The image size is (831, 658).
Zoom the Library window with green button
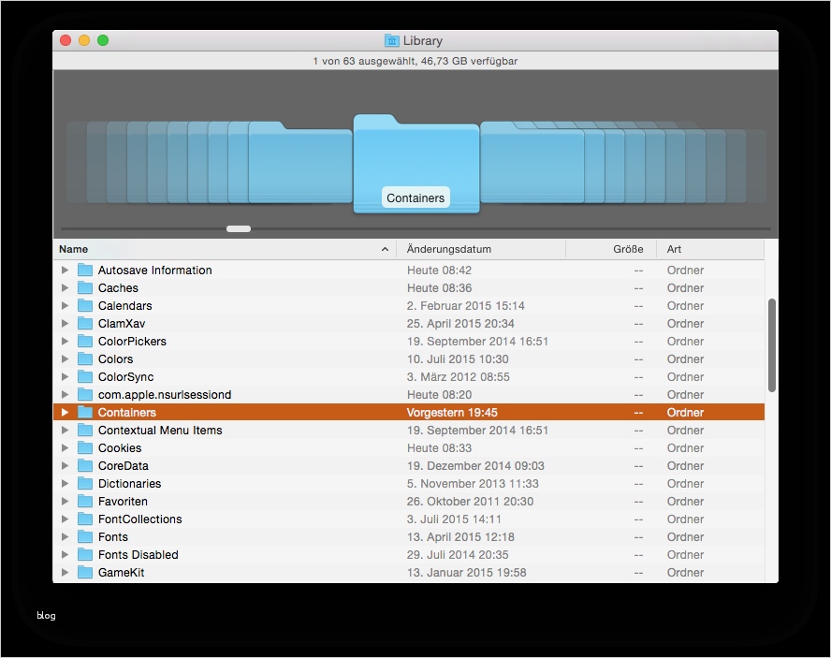point(103,40)
